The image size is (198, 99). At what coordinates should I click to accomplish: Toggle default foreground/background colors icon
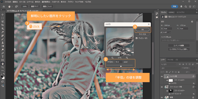tap(1, 74)
